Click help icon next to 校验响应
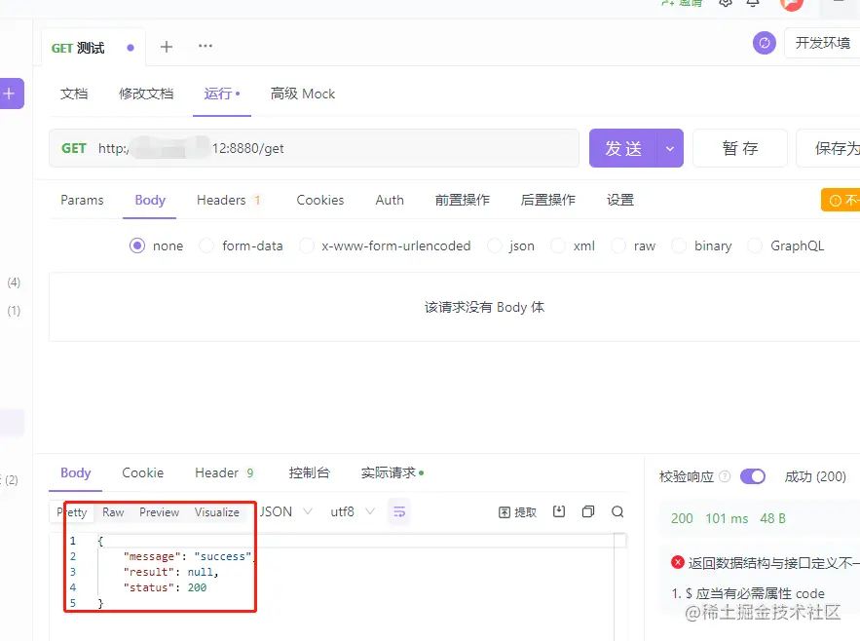Image resolution: width=860 pixels, height=641 pixels. [x=725, y=476]
